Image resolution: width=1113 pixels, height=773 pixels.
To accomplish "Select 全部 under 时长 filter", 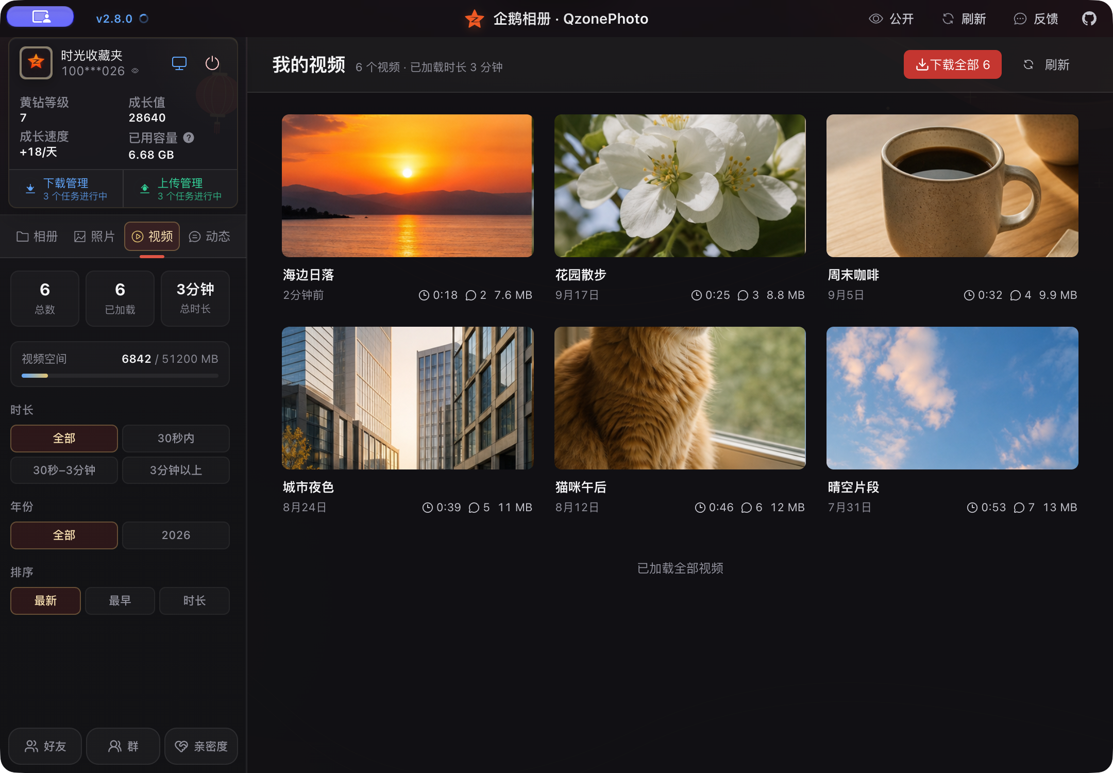I will tap(64, 439).
